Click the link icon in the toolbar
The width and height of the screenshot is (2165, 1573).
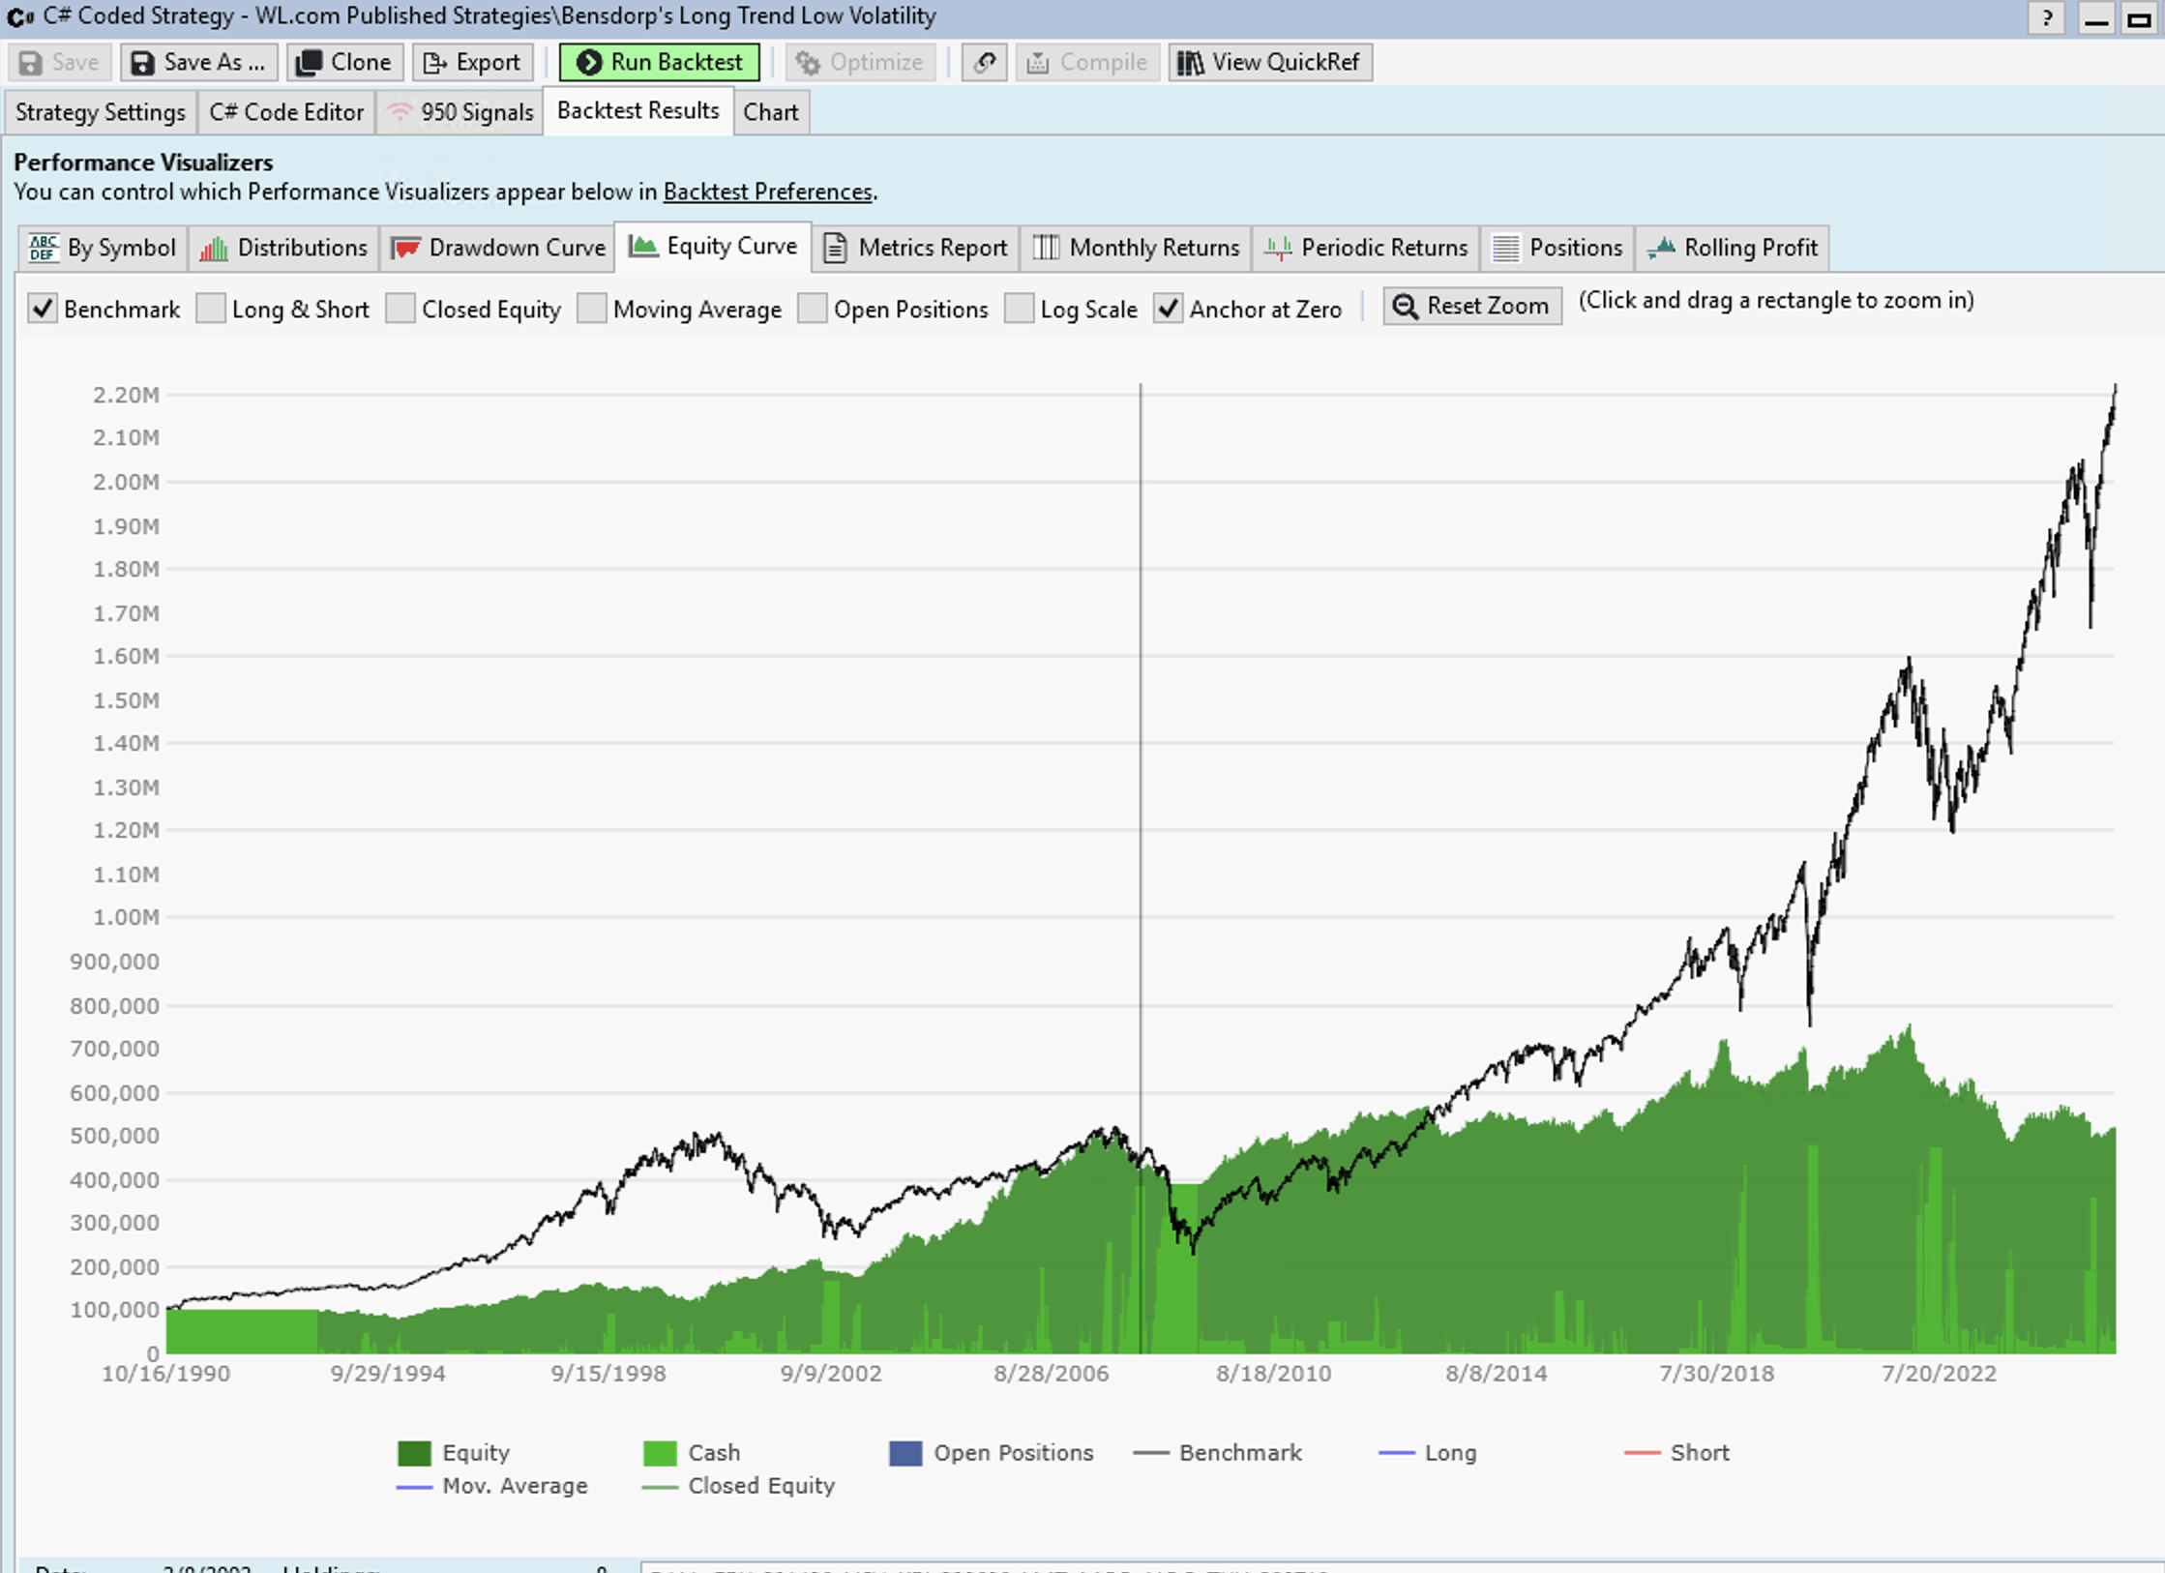(x=984, y=63)
